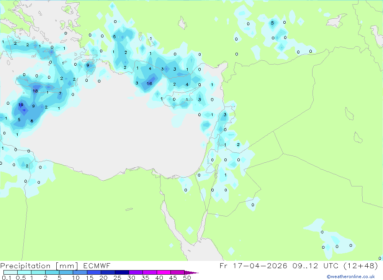This screenshot has width=383, height=280.
Task: Click the '[mm]' unit label
Action: 67,266
